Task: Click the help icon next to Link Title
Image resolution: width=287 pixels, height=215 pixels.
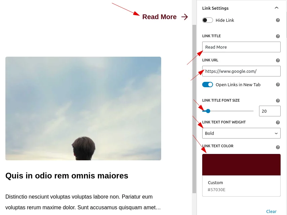Action: tap(278, 36)
